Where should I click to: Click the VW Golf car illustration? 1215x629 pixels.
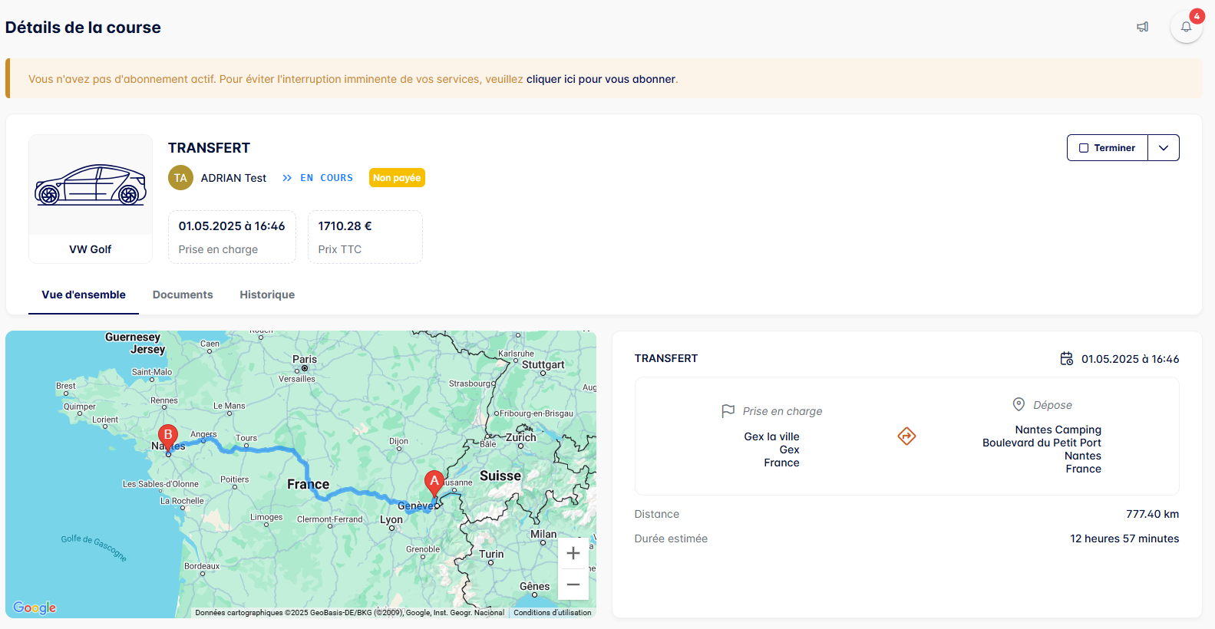[x=91, y=185]
